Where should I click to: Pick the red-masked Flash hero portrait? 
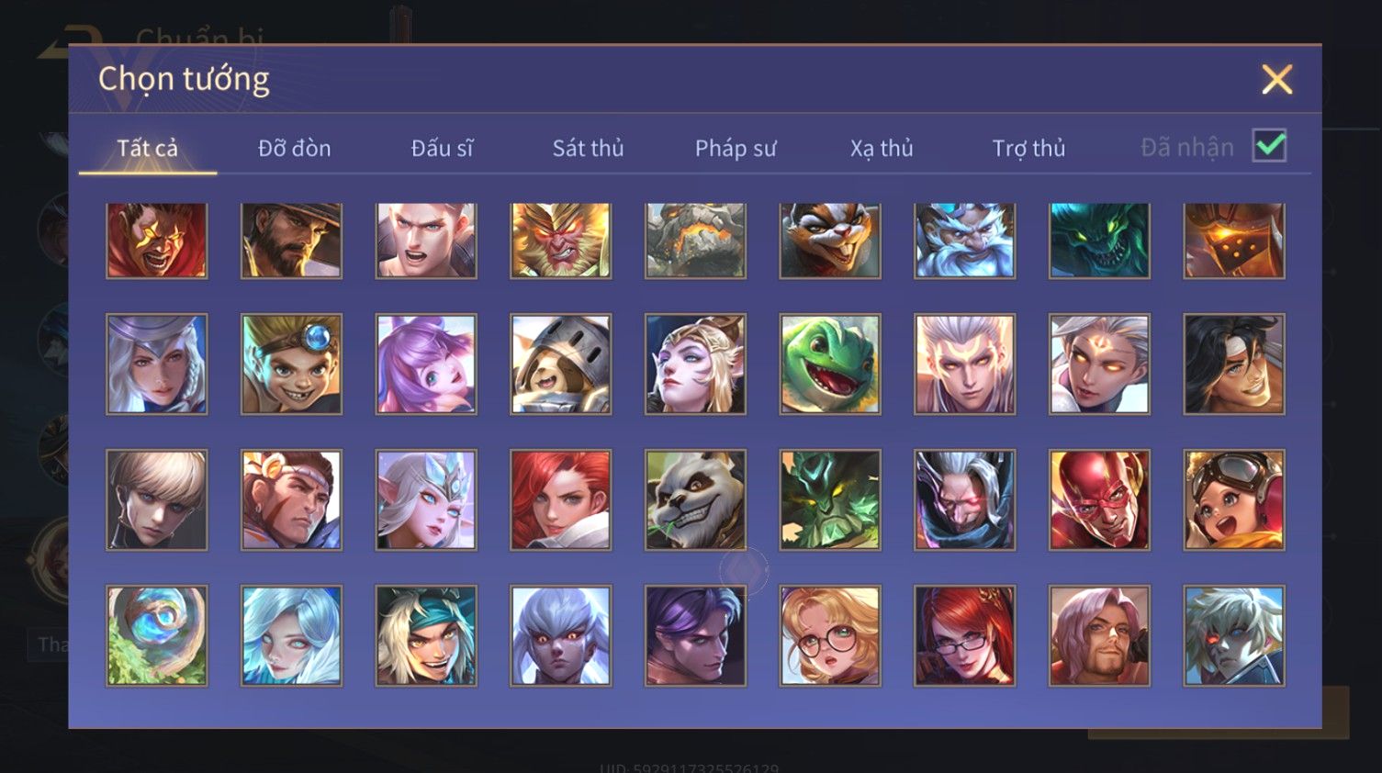[x=1099, y=500]
